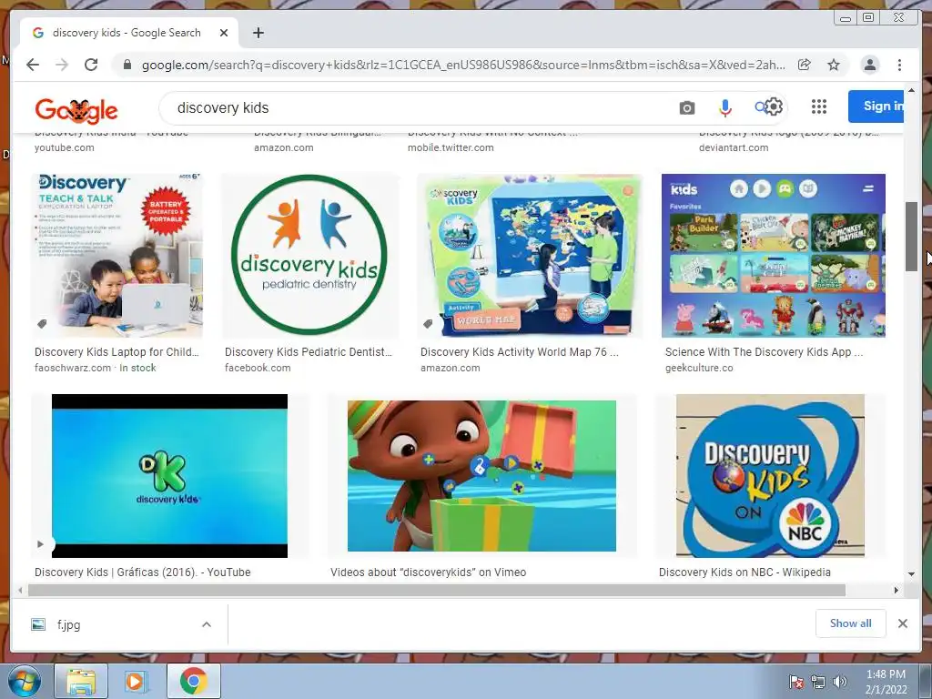
Task: Open Videos about "discoverykids" on Vimeo link
Action: pos(428,572)
